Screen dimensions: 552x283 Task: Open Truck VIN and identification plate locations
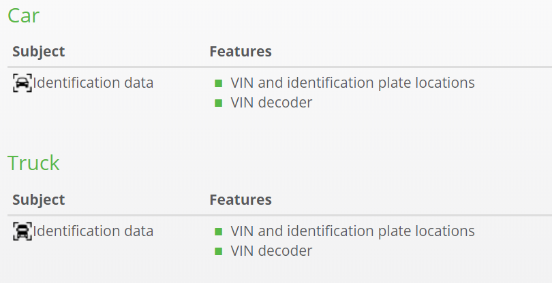(353, 231)
